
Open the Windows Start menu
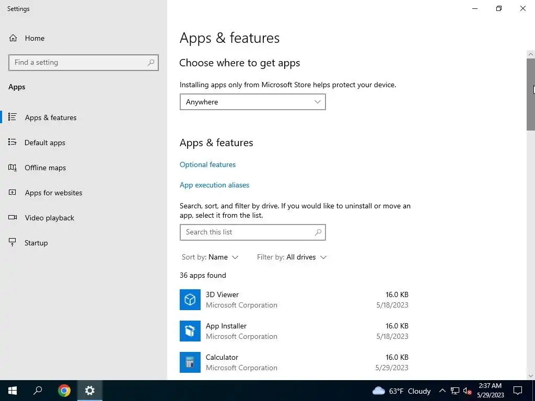coord(13,391)
